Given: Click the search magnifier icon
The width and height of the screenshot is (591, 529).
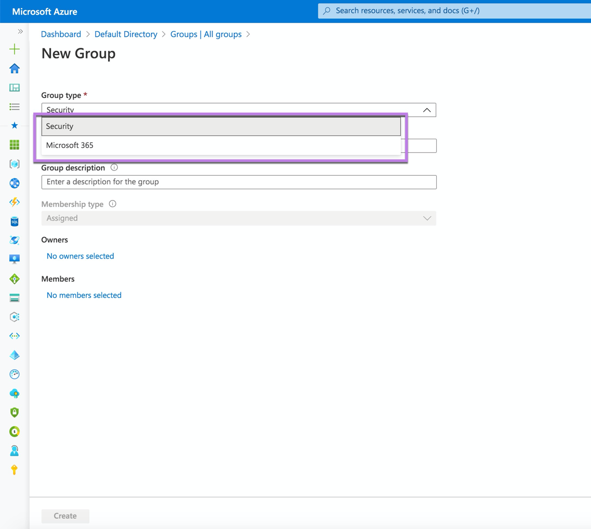Looking at the screenshot, I should pos(327,11).
